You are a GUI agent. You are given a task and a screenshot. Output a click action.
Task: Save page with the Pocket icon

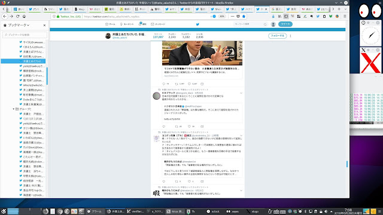(238, 16)
